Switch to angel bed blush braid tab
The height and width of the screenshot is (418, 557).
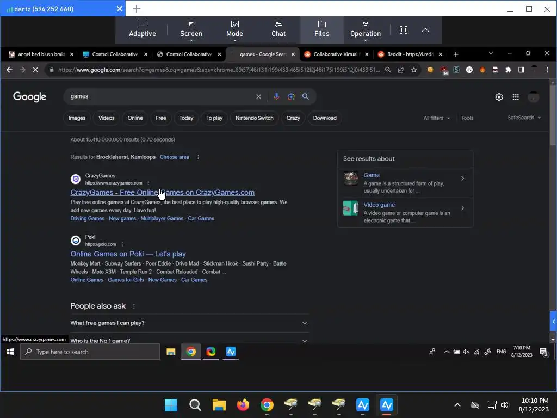(x=41, y=54)
